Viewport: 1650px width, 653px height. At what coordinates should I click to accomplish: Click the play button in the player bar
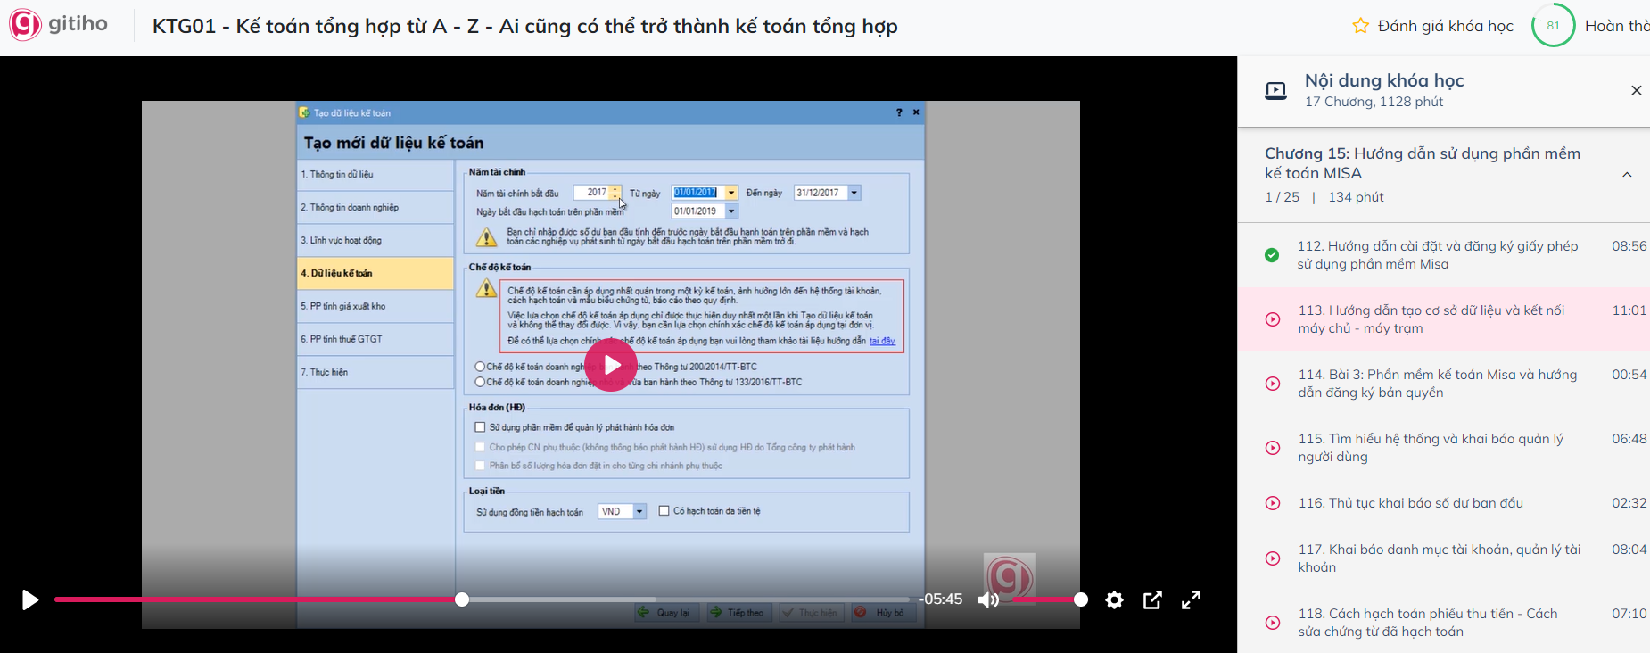[29, 599]
